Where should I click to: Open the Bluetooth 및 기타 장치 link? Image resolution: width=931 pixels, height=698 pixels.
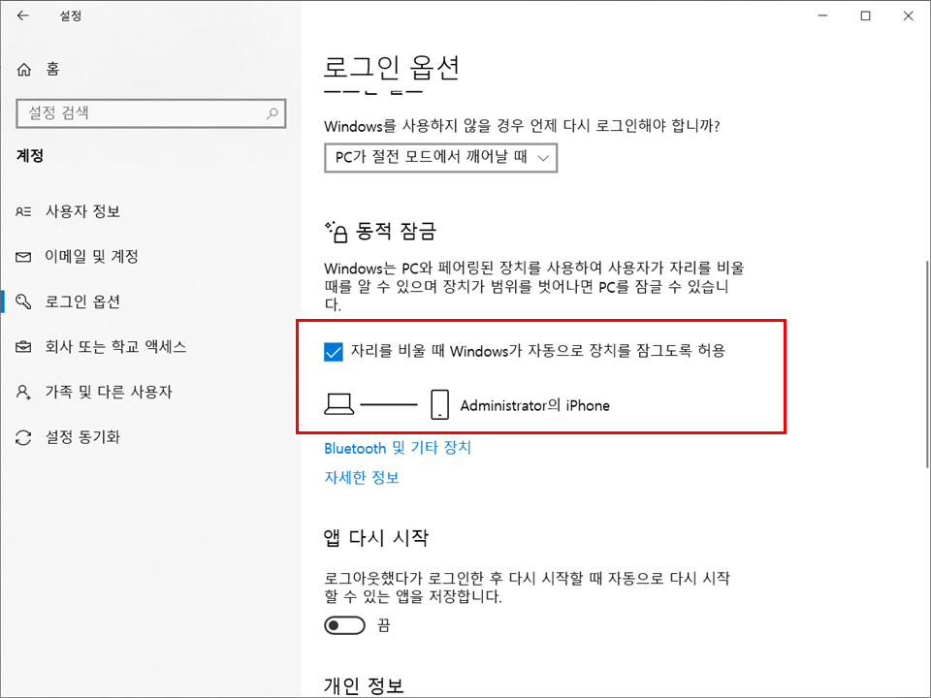[x=398, y=448]
